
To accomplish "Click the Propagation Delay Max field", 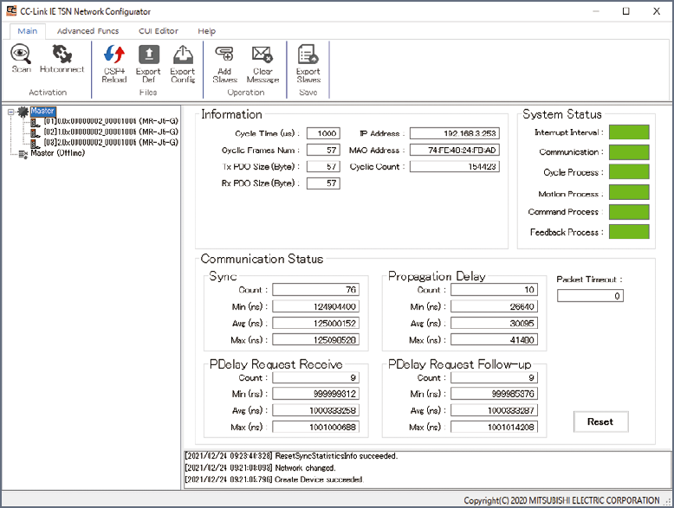I will coord(494,339).
